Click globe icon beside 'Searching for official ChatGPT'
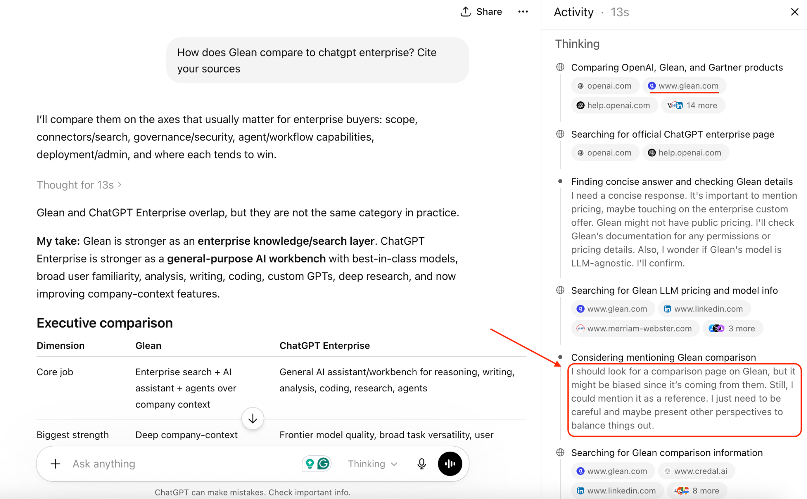The width and height of the screenshot is (807, 499). click(x=560, y=134)
